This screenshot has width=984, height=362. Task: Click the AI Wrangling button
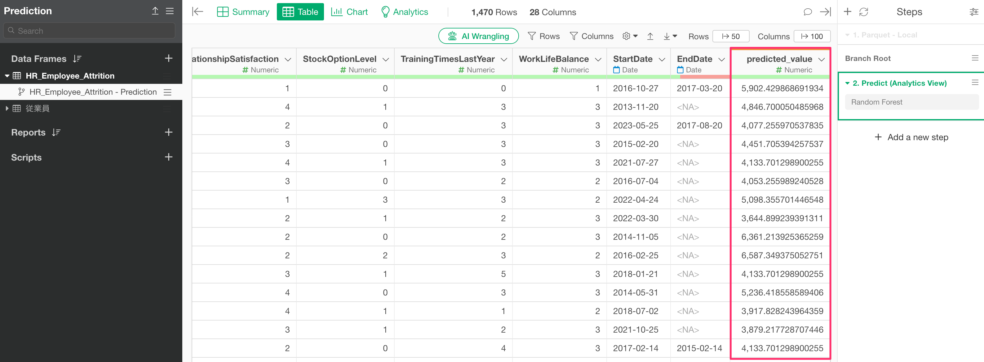478,36
